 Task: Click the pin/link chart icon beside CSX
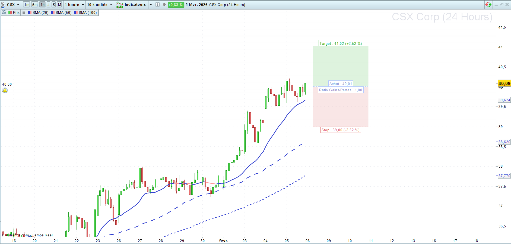coord(3,5)
